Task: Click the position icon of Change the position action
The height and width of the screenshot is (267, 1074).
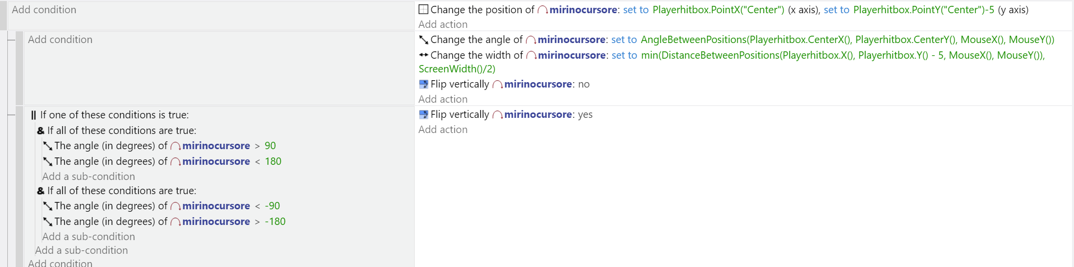Action: [424, 9]
